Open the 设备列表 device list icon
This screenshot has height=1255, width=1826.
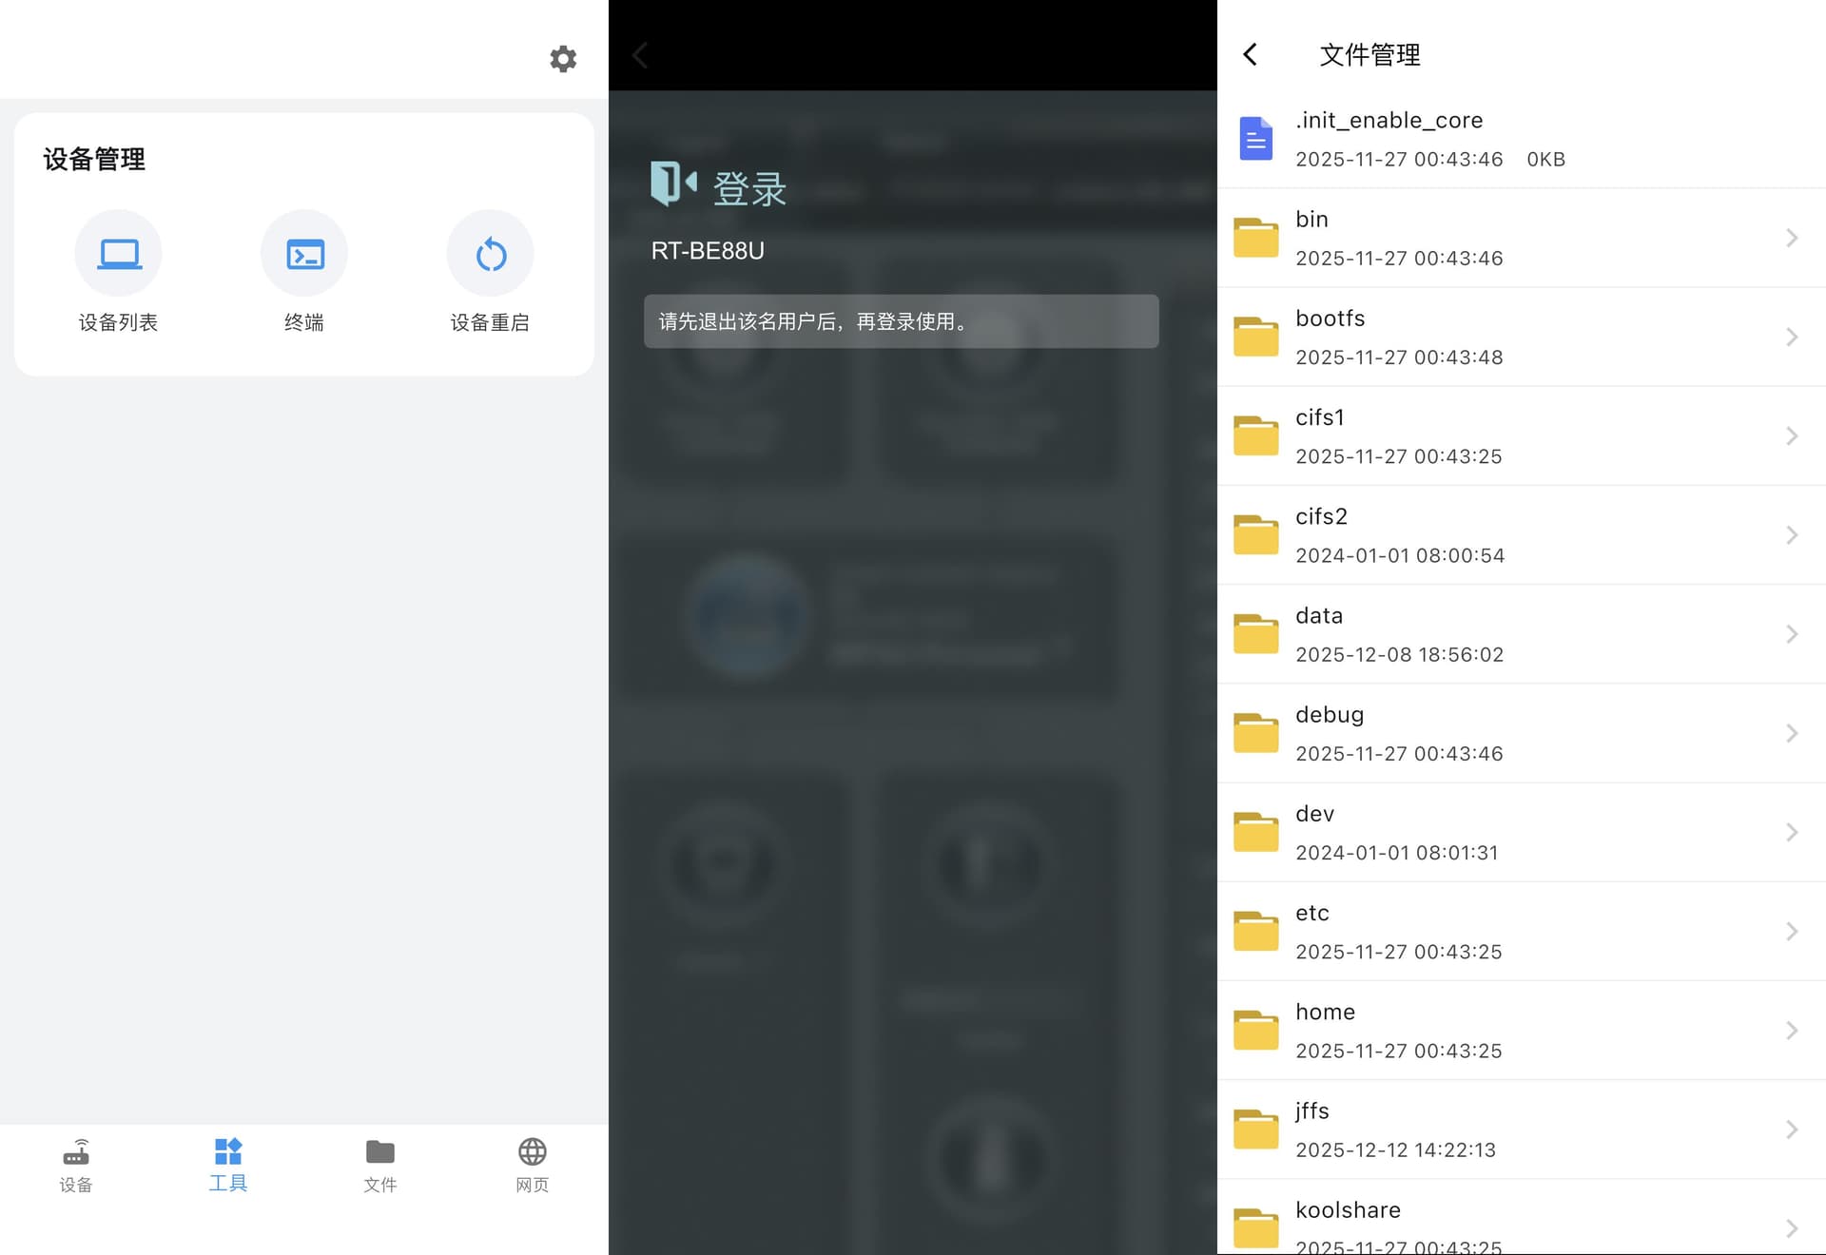pos(118,254)
